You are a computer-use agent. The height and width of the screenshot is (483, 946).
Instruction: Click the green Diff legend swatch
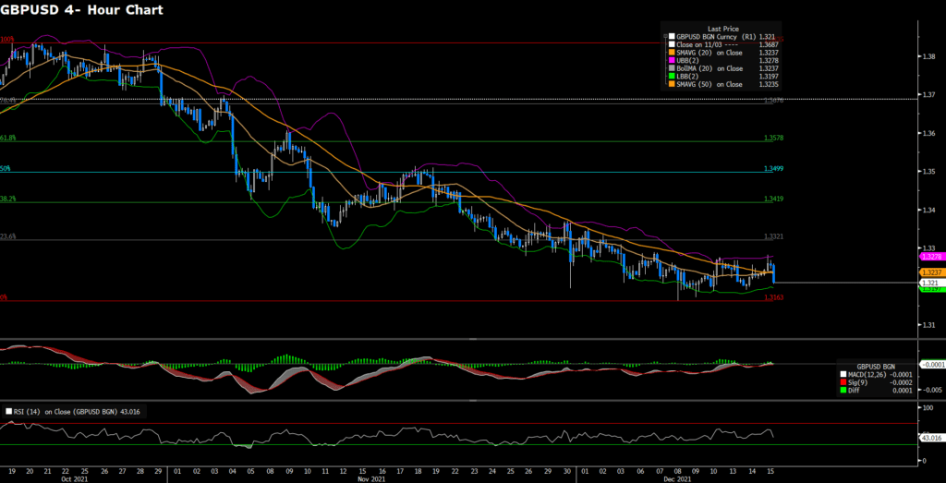tap(843, 390)
